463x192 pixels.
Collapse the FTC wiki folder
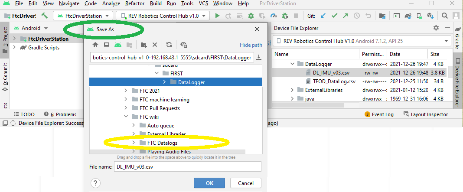(x=126, y=117)
